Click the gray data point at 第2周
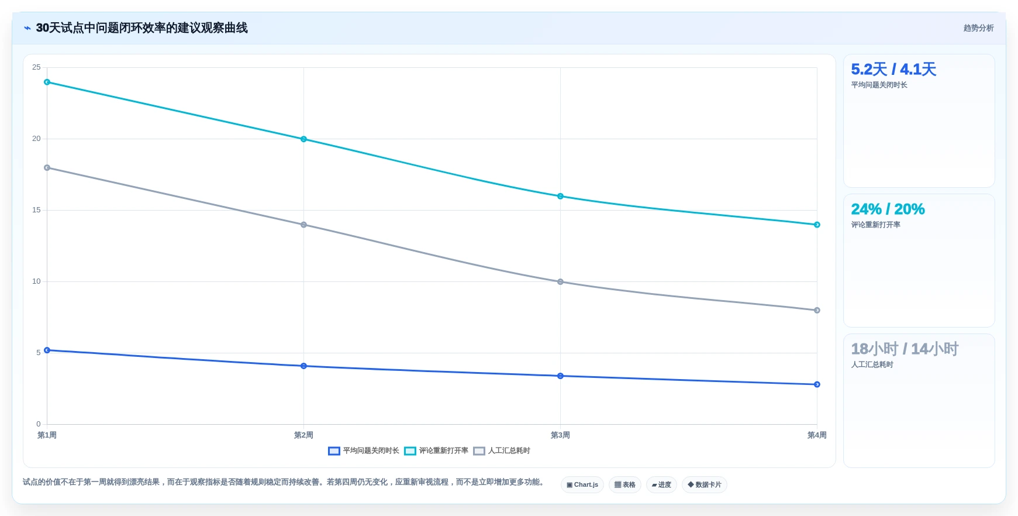The image size is (1018, 516). click(x=303, y=225)
